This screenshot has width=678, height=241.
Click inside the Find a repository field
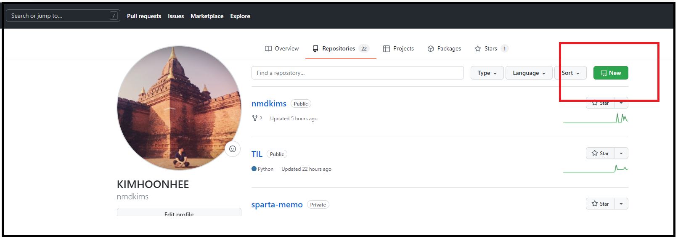[x=358, y=73]
